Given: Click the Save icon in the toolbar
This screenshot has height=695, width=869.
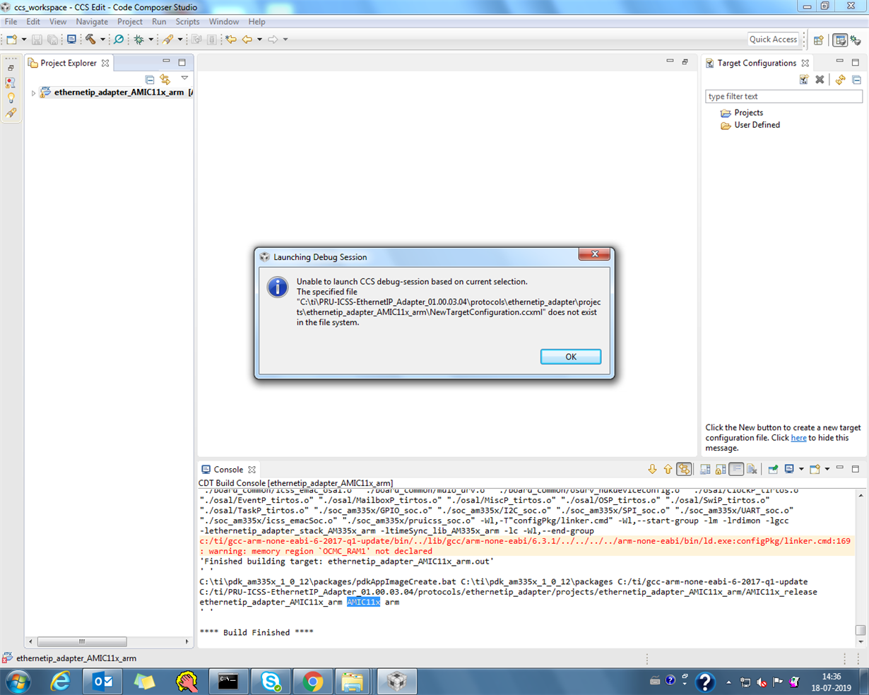Looking at the screenshot, I should coord(37,40).
